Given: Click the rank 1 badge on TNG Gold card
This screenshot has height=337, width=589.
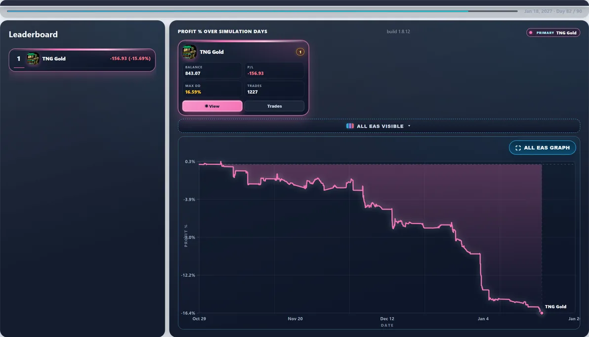Looking at the screenshot, I should pyautogui.click(x=300, y=52).
